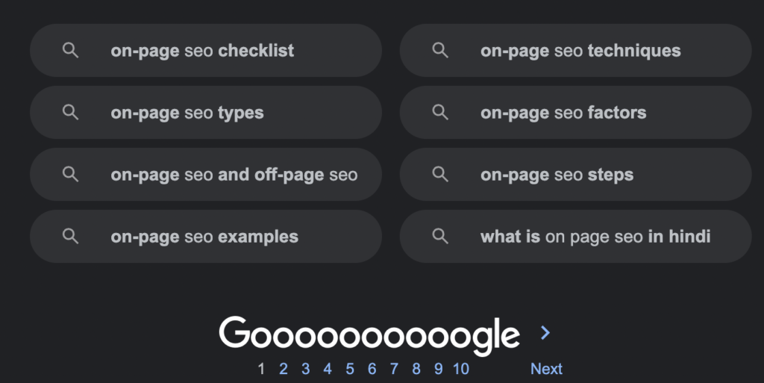Open results page 3
This screenshot has width=764, height=383.
[305, 369]
